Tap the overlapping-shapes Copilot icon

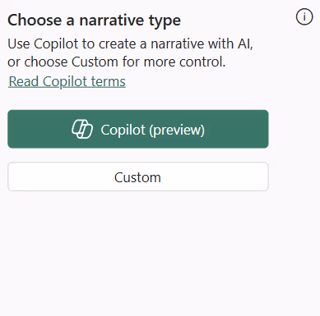[x=82, y=129]
